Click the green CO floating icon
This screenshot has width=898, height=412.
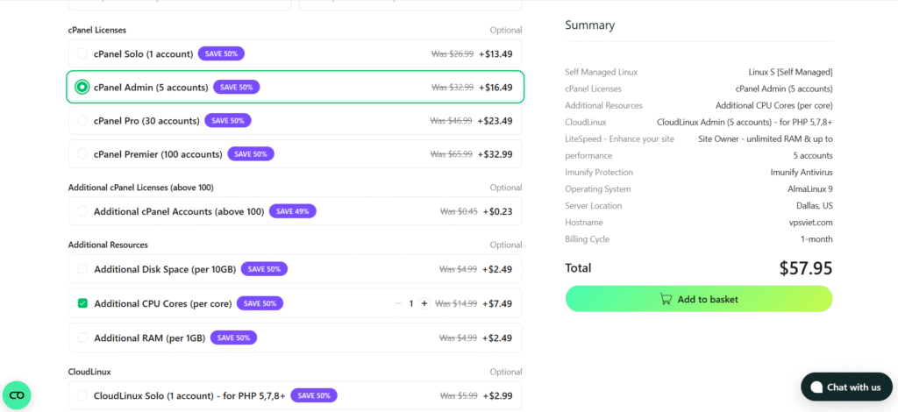(17, 395)
